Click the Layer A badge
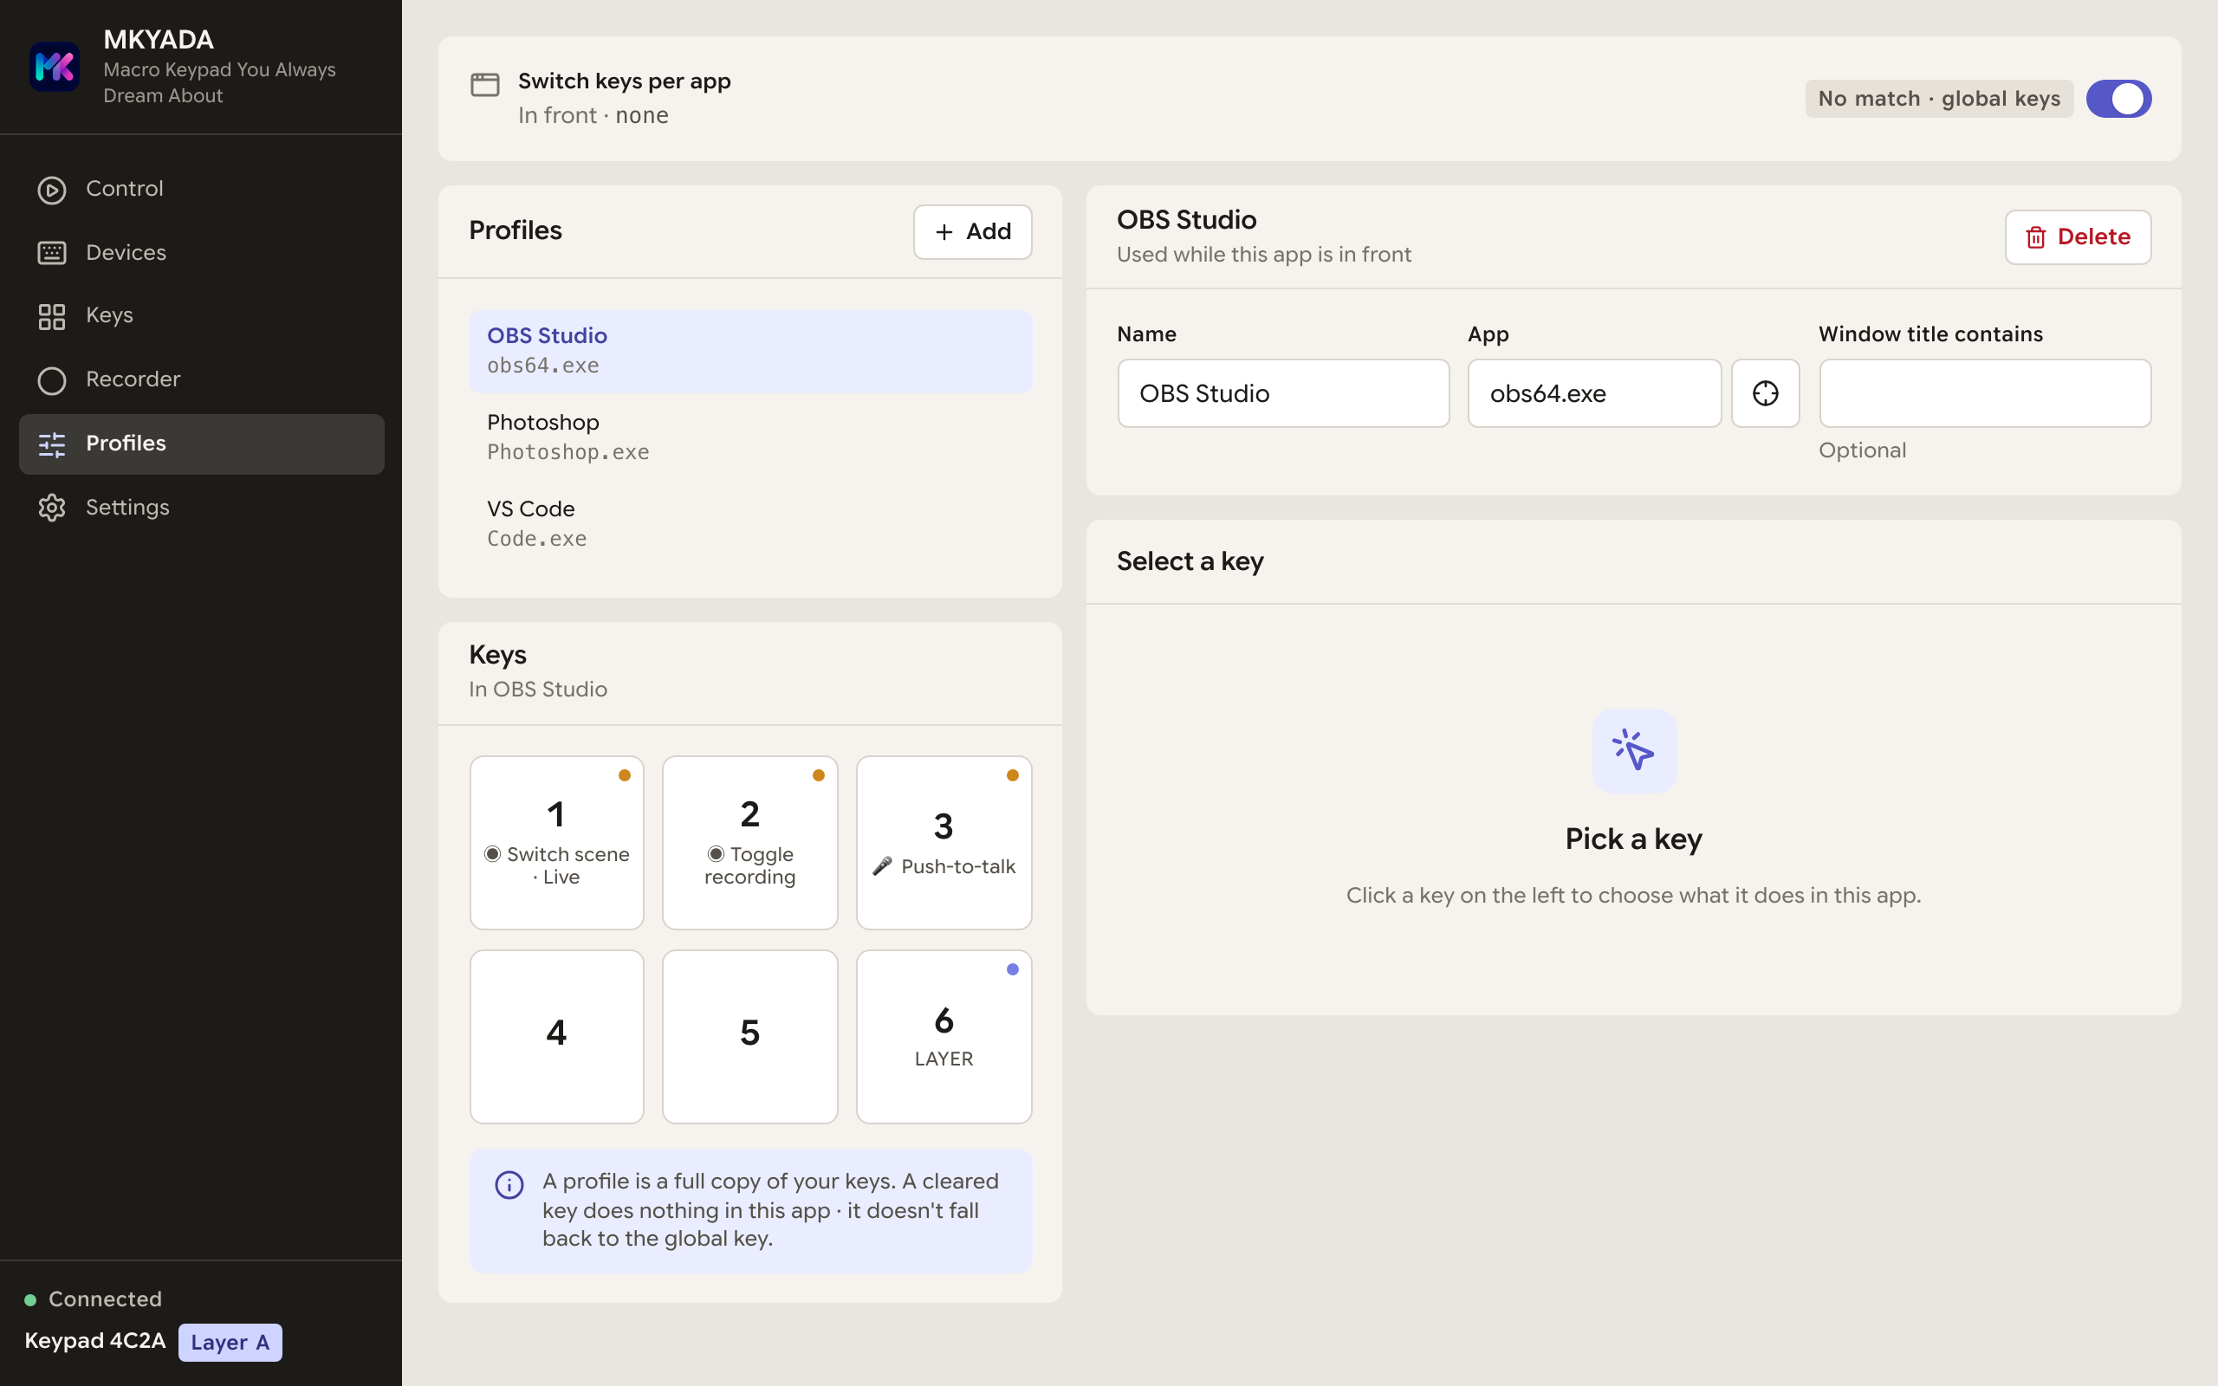 click(x=230, y=1343)
